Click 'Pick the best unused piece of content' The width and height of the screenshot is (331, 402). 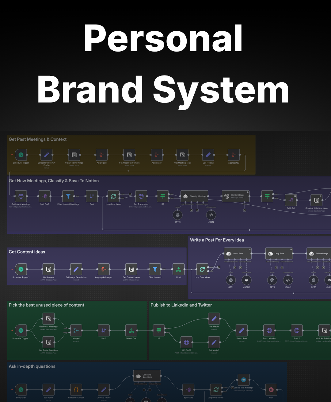pyautogui.click(x=46, y=305)
